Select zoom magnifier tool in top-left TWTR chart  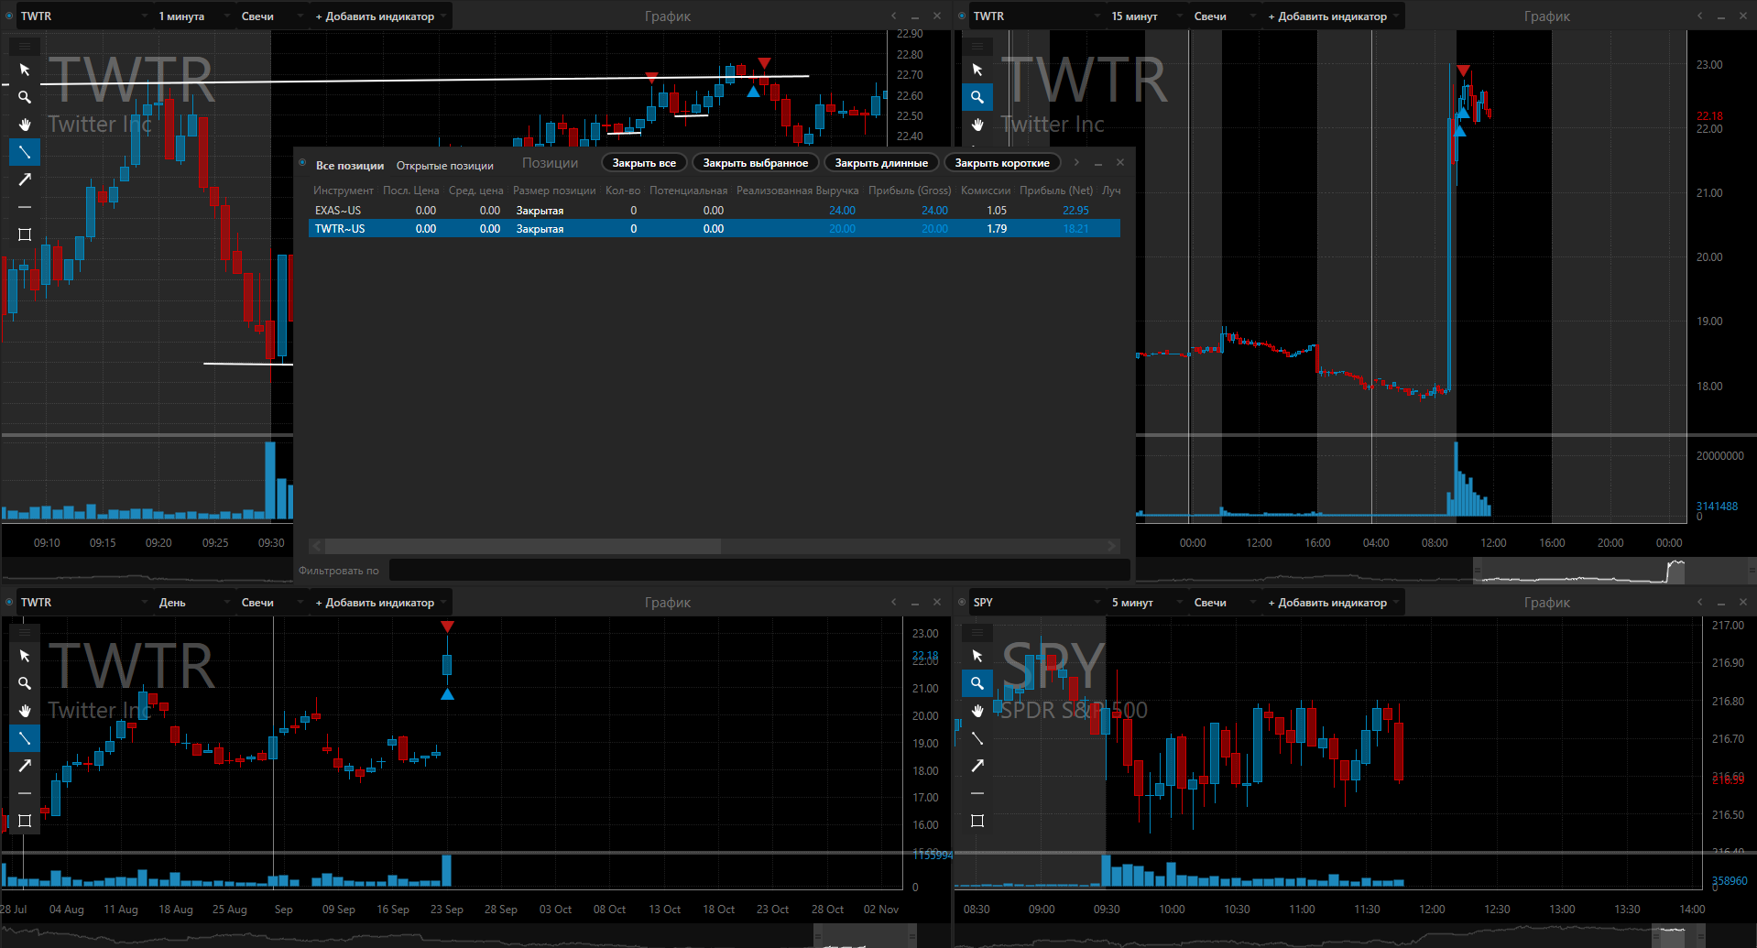(x=25, y=97)
